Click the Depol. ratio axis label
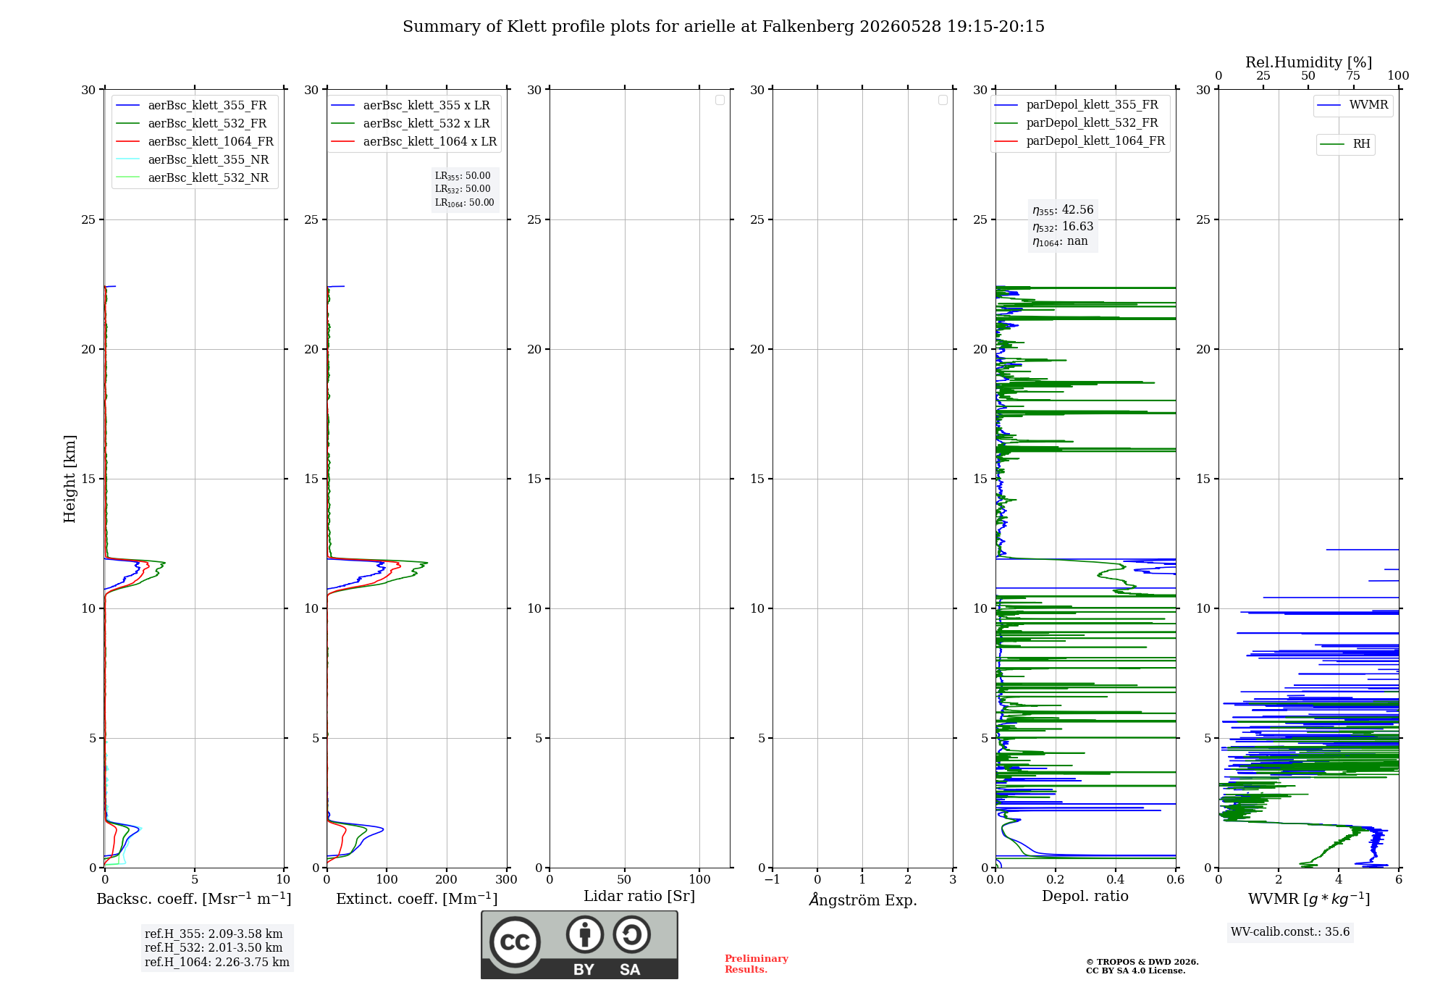 1085,897
